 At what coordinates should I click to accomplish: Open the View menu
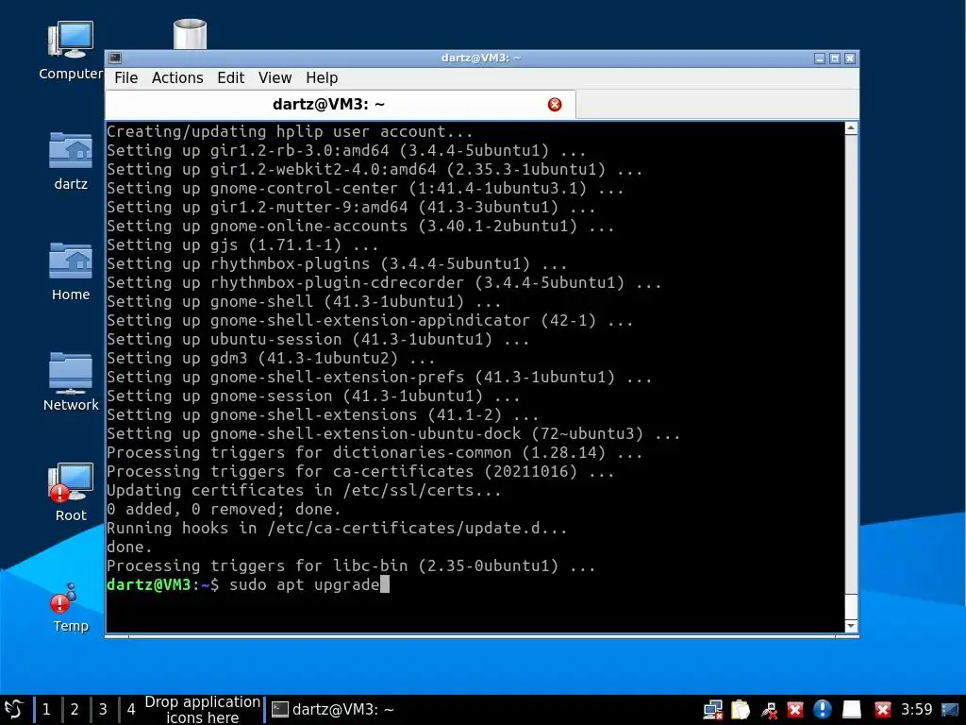275,77
